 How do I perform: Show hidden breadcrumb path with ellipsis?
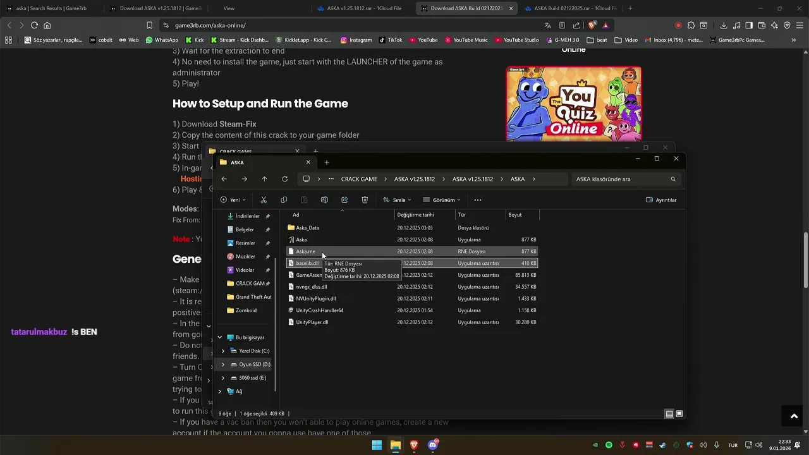pos(331,179)
